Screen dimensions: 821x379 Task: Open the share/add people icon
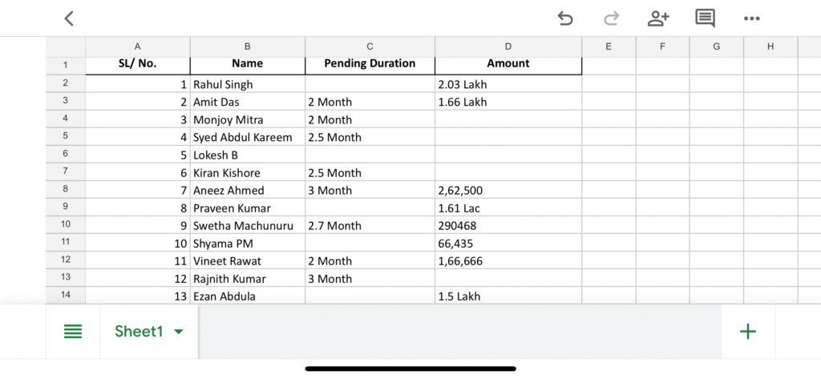tap(658, 18)
